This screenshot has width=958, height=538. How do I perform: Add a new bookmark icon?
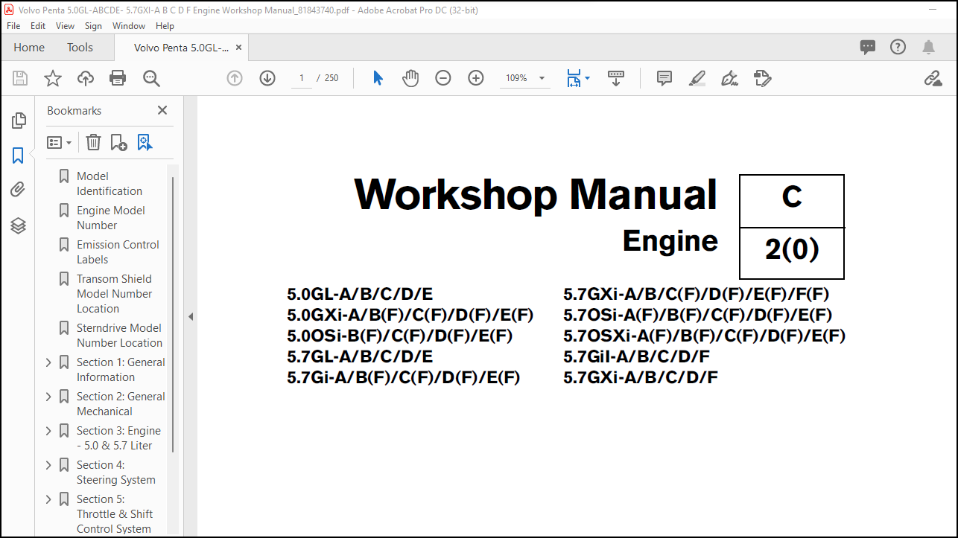(118, 142)
